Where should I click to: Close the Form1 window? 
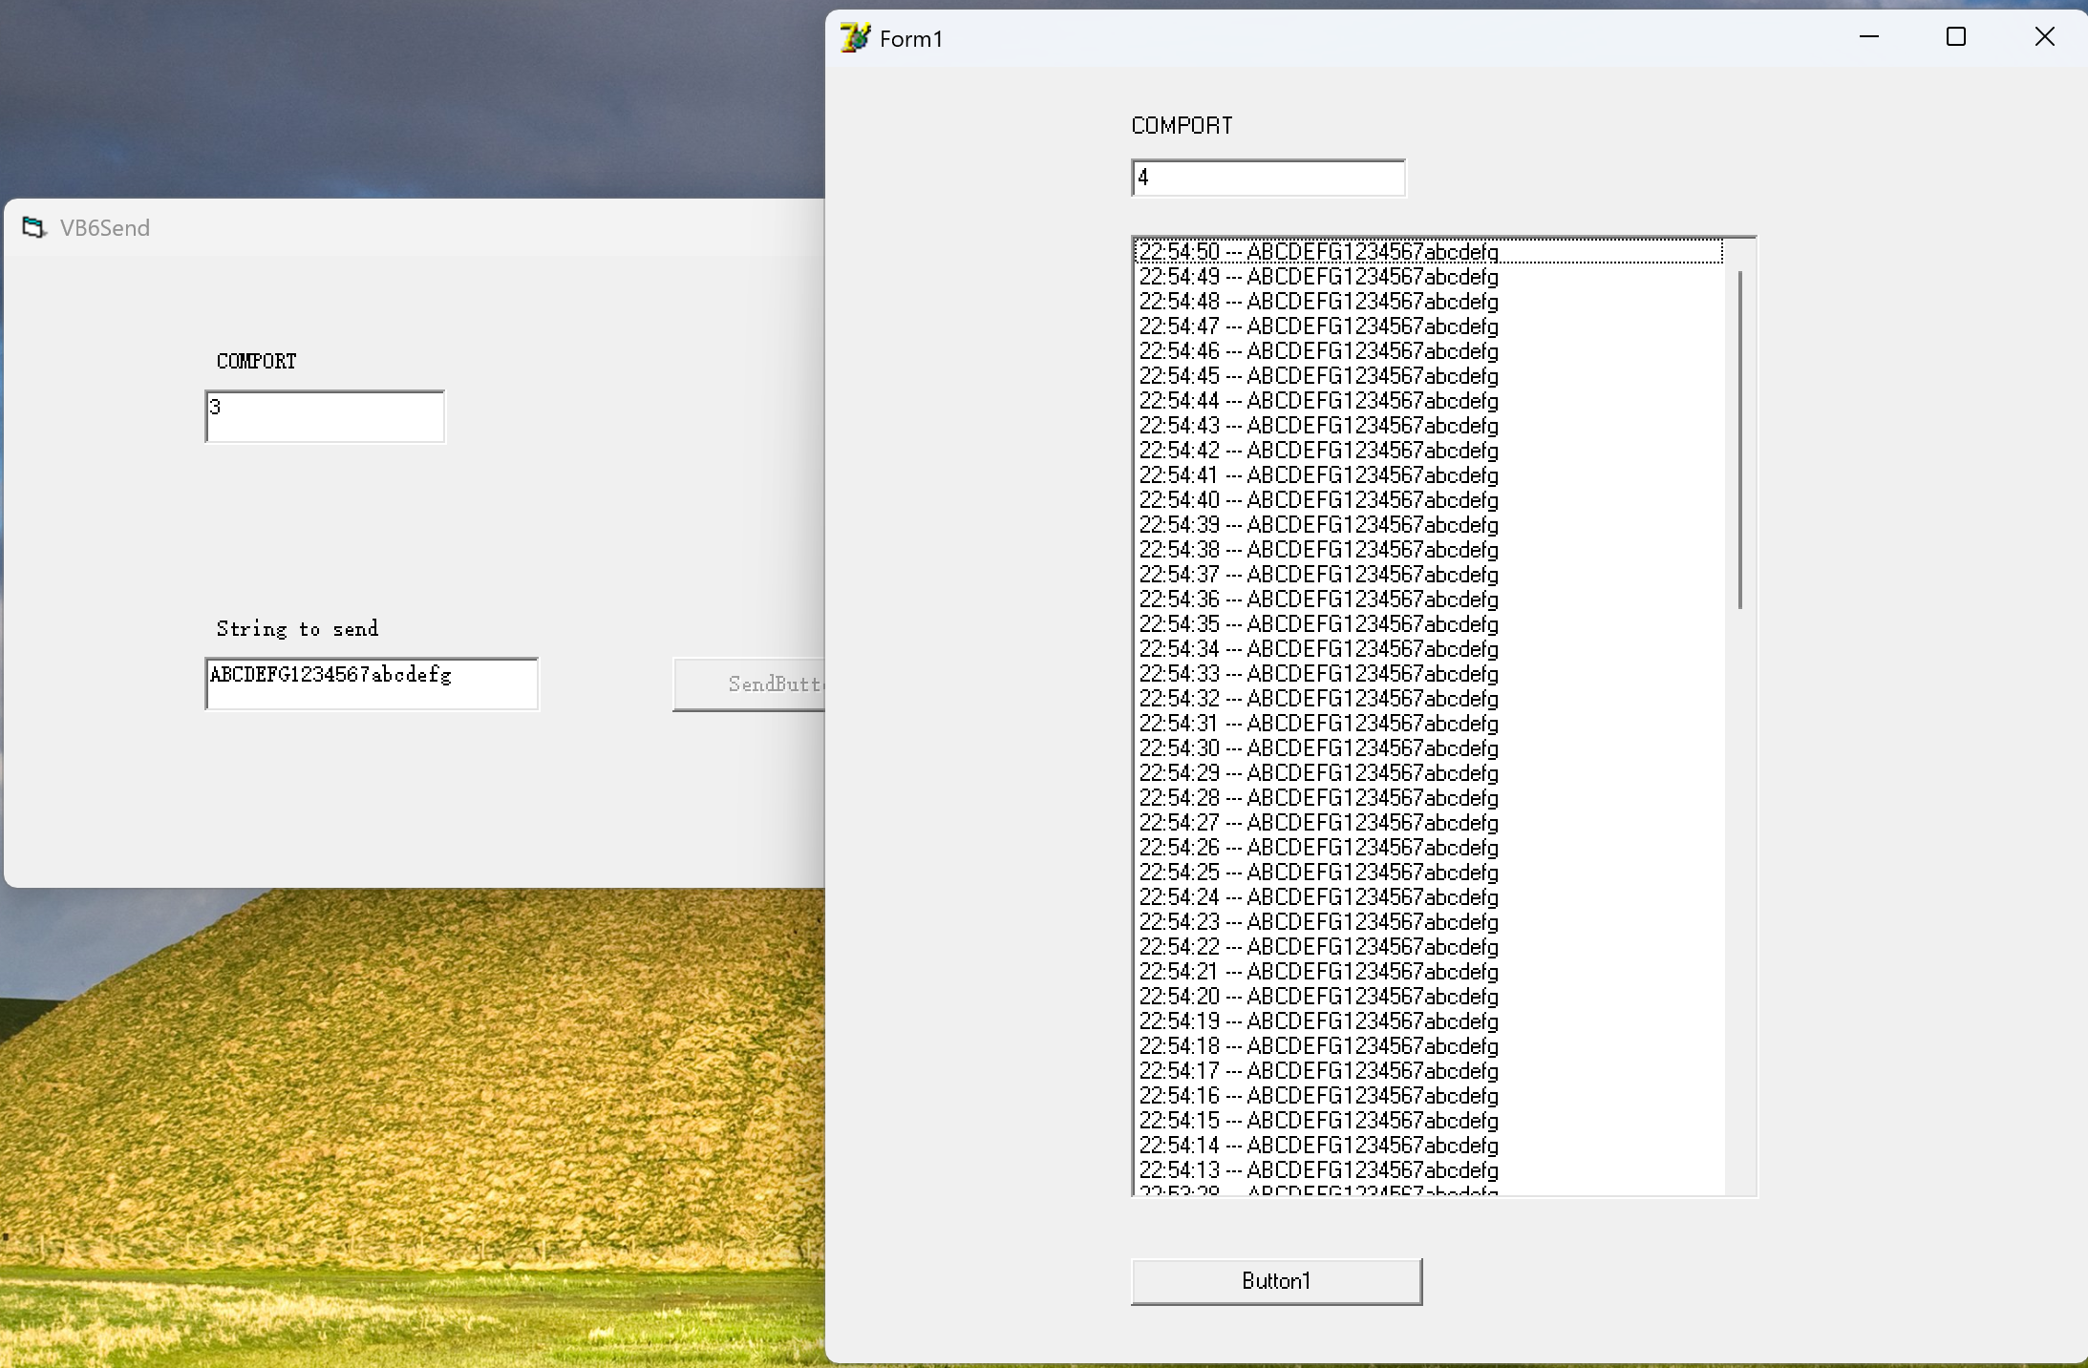point(2044,37)
